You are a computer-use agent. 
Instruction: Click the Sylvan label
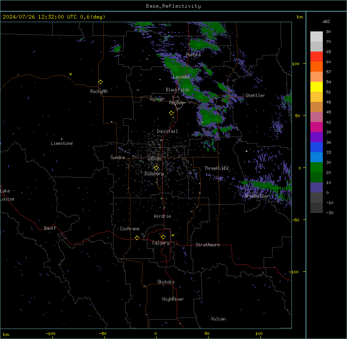pos(157,99)
